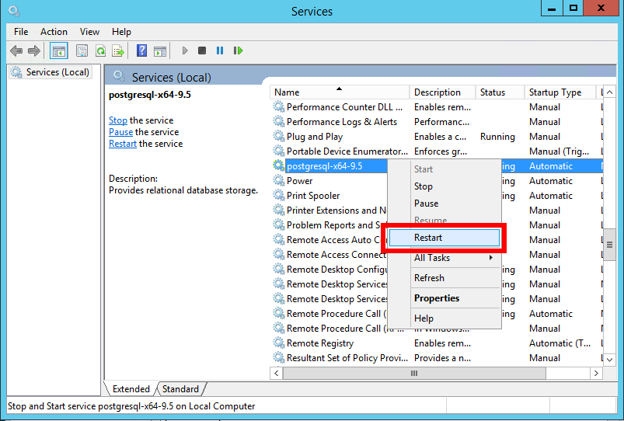Click the Export List toolbar icon
This screenshot has width=624, height=421.
pos(118,50)
